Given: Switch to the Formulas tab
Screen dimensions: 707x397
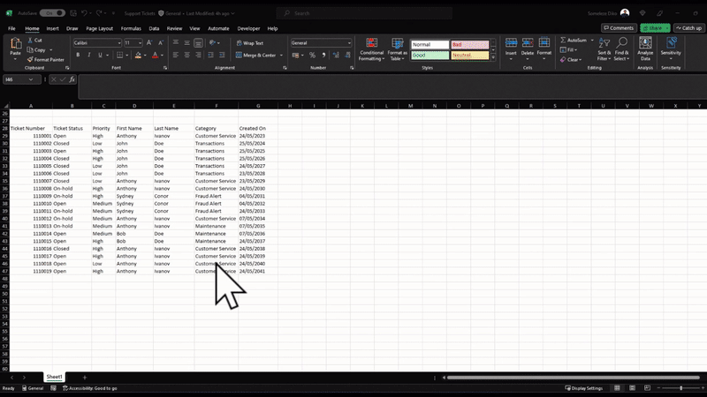Looking at the screenshot, I should 131,28.
